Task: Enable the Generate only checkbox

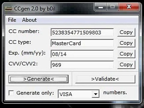Action: tap(11, 93)
